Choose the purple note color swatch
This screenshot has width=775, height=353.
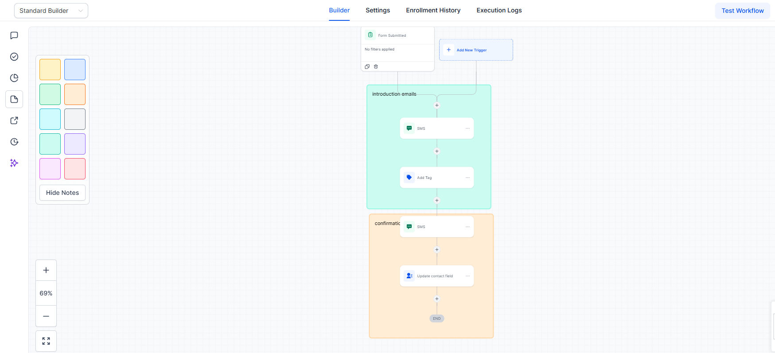(75, 144)
